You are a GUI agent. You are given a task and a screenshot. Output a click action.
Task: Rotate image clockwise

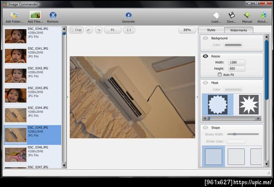coord(99,30)
